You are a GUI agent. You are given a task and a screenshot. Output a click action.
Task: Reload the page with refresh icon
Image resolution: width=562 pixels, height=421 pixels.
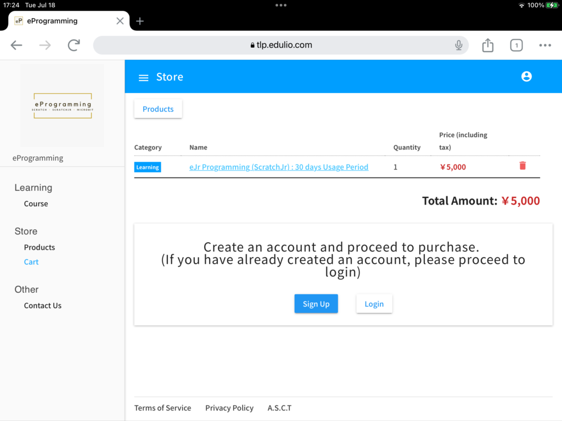pyautogui.click(x=74, y=45)
